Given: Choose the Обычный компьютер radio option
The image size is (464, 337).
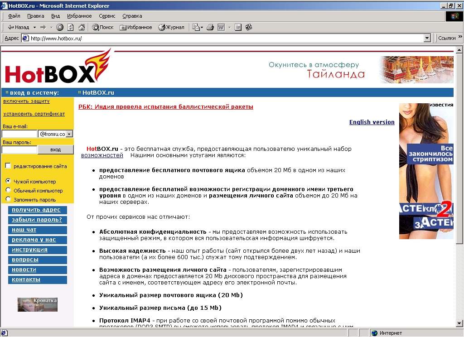Looking at the screenshot, I should pos(8,190).
